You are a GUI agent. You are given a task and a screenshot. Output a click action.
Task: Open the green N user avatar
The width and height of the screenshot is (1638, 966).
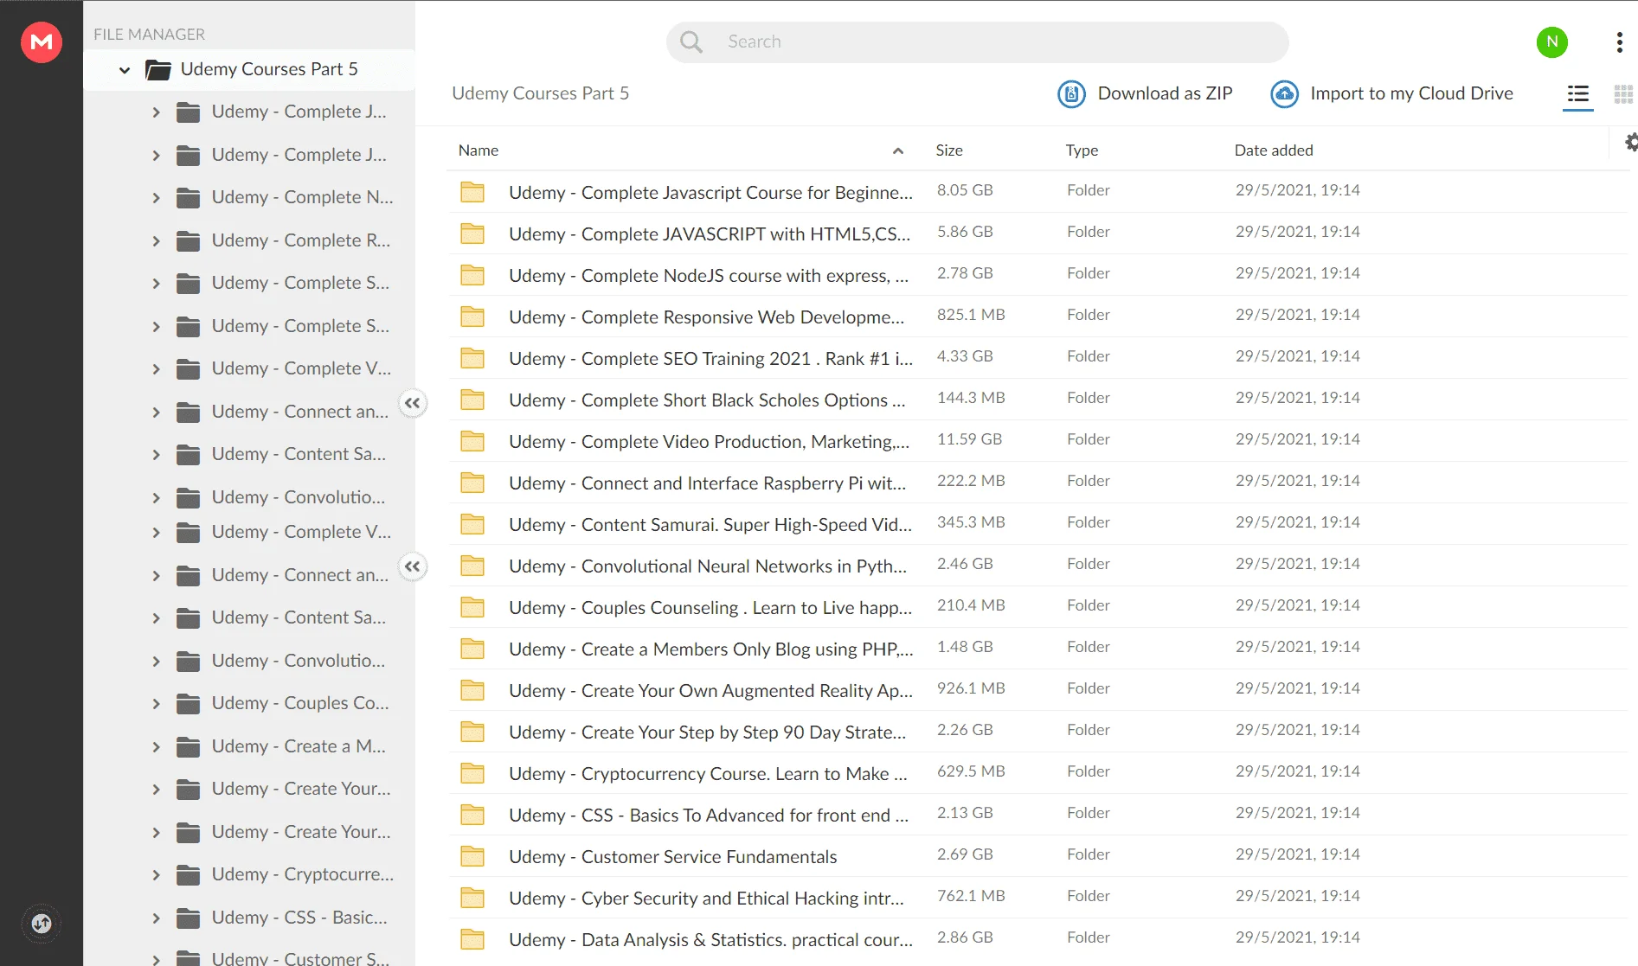tap(1552, 42)
